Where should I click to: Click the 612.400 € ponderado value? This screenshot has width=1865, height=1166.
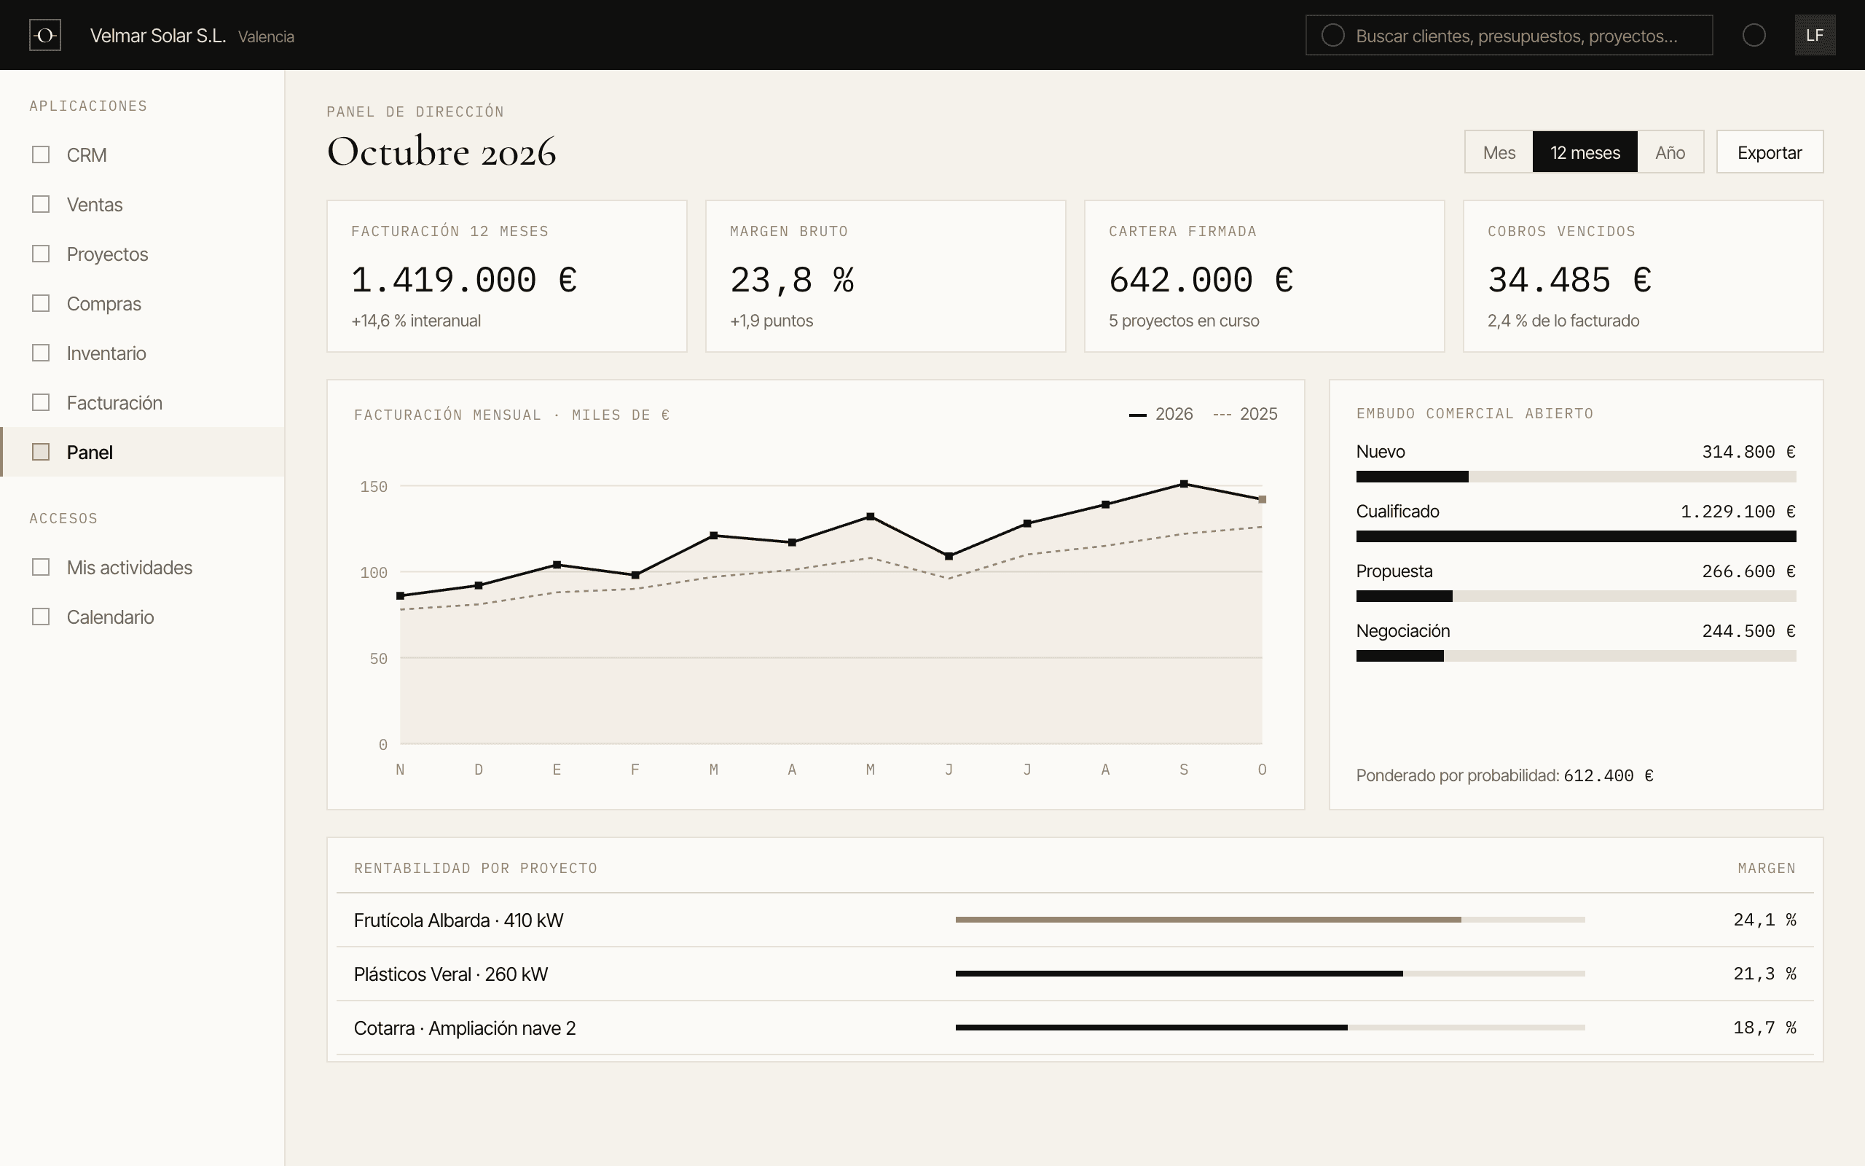point(1609,776)
